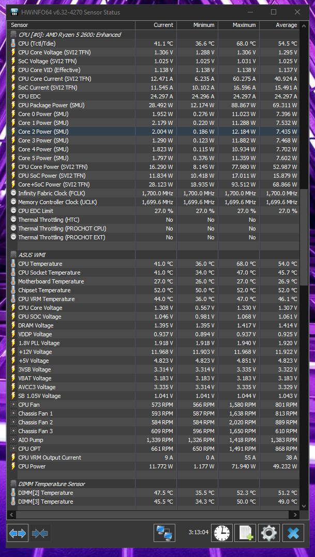Select the CPU Socket Temperature row
The width and height of the screenshot is (315, 557).
(153, 273)
